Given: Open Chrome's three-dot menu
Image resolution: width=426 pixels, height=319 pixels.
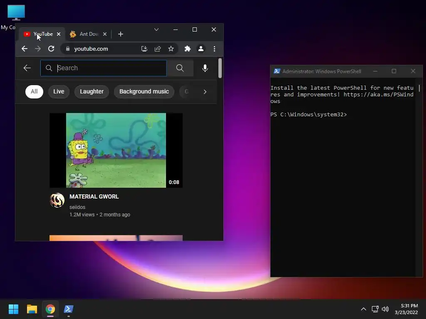Looking at the screenshot, I should pos(214,49).
